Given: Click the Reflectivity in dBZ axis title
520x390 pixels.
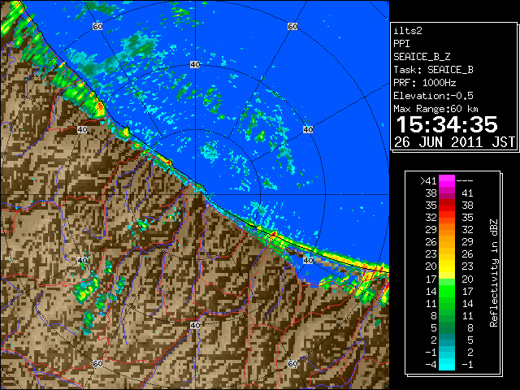Looking at the screenshot, I should (493, 273).
